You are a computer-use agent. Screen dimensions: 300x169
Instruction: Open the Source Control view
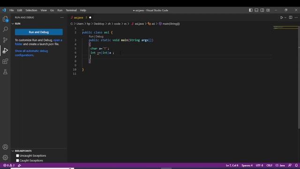point(5,40)
